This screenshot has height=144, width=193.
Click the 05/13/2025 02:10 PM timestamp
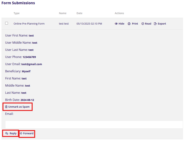[x=89, y=24]
